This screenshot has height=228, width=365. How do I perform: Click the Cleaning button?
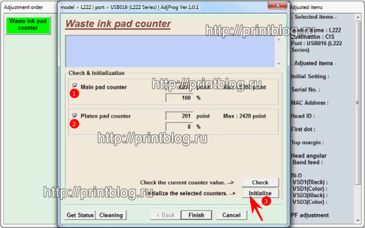(x=111, y=215)
